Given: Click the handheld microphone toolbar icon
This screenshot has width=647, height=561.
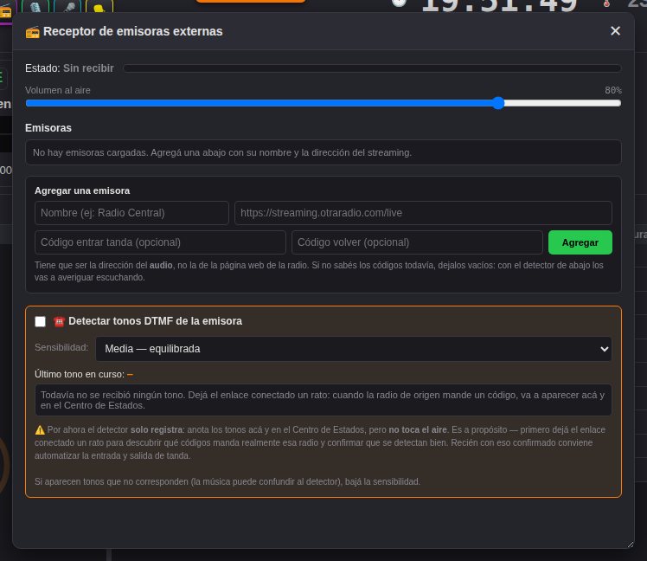Looking at the screenshot, I should [67, 7].
